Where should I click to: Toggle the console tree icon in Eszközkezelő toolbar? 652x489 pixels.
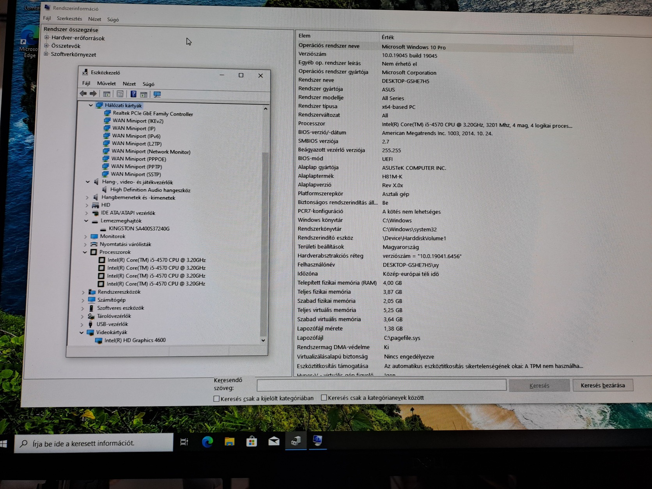[x=106, y=94]
